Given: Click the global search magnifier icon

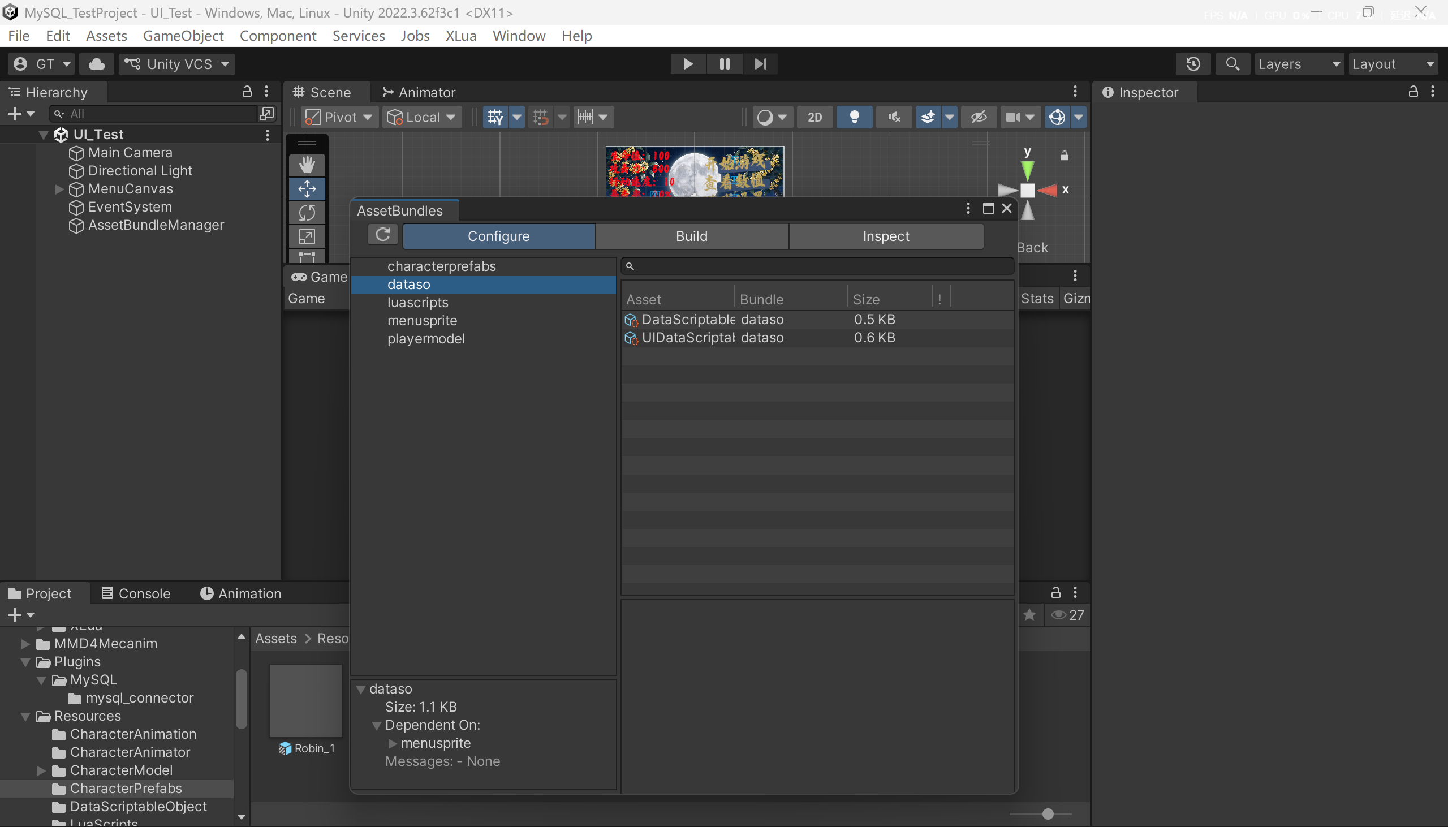Looking at the screenshot, I should coord(1232,63).
